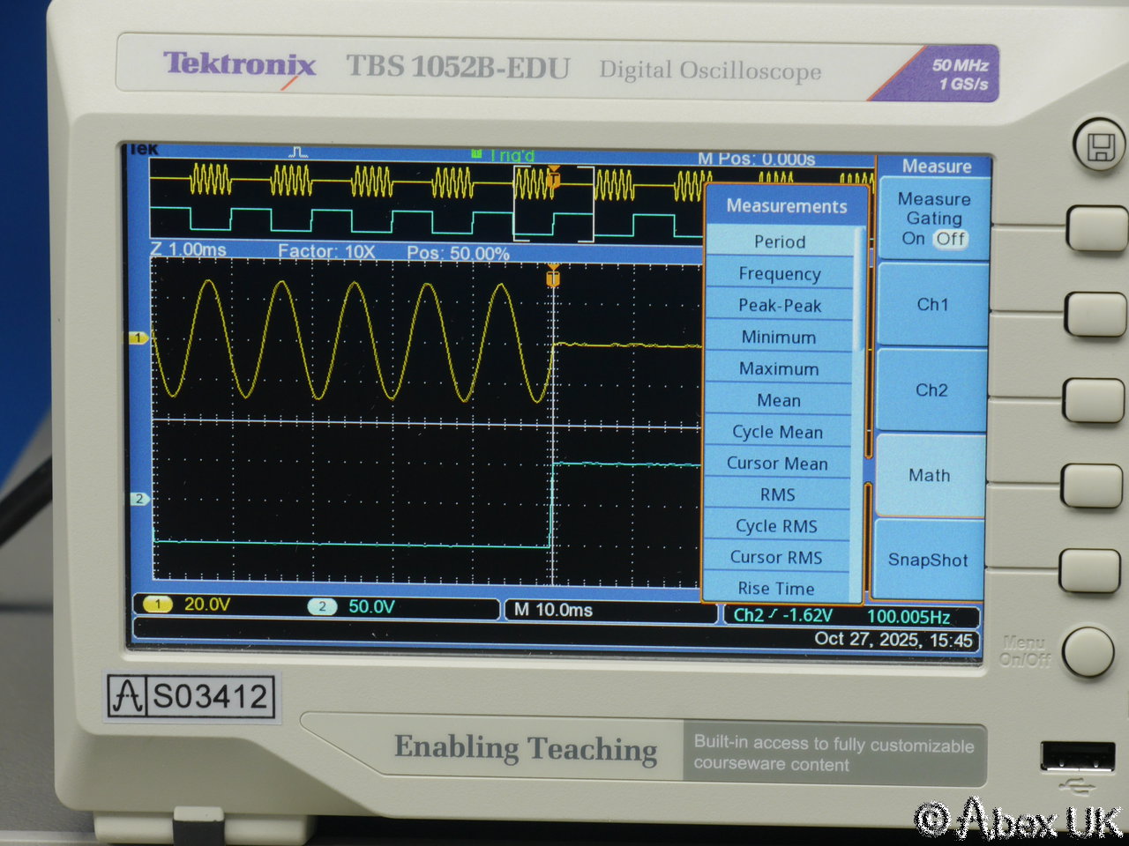Pick Rise Time in the Measurements list
Viewport: 1129px width, 846px height.
(x=776, y=589)
